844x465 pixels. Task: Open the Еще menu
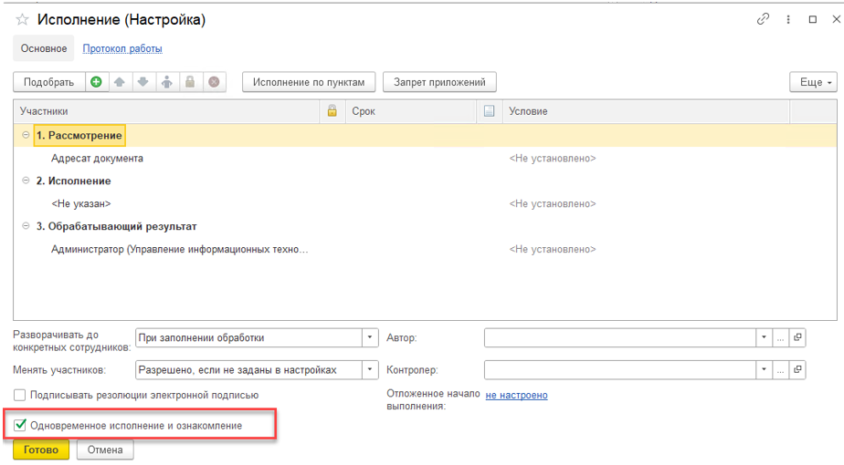[812, 82]
